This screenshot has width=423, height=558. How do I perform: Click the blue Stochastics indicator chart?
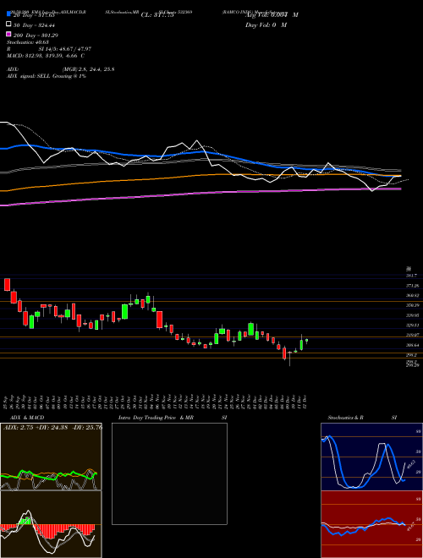pyautogui.click(x=371, y=457)
